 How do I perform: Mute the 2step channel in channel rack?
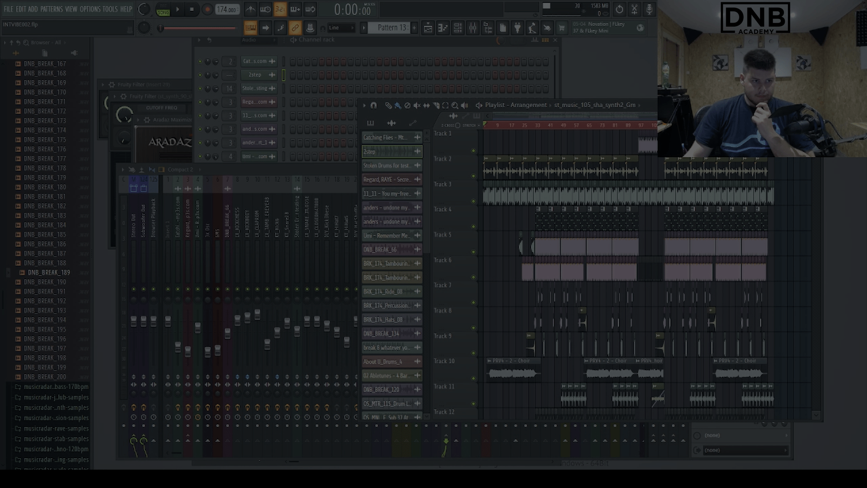coord(200,75)
